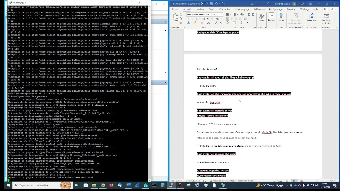Click the Search magnifier in Word title bar
This screenshot has width=340, height=191.
268,4
